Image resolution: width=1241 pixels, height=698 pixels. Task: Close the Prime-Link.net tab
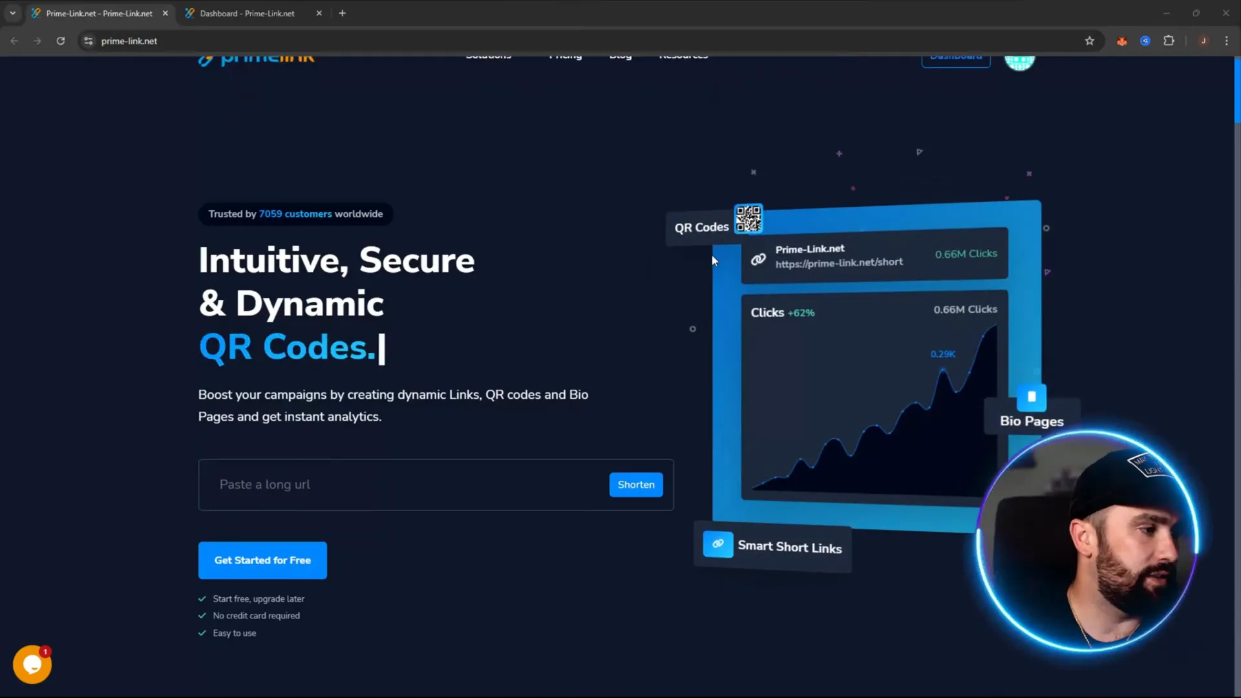pos(165,13)
